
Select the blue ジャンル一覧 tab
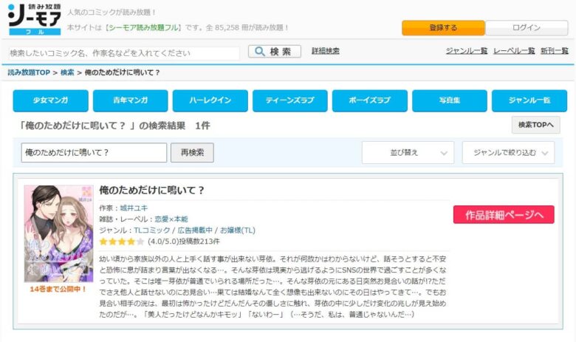[529, 100]
